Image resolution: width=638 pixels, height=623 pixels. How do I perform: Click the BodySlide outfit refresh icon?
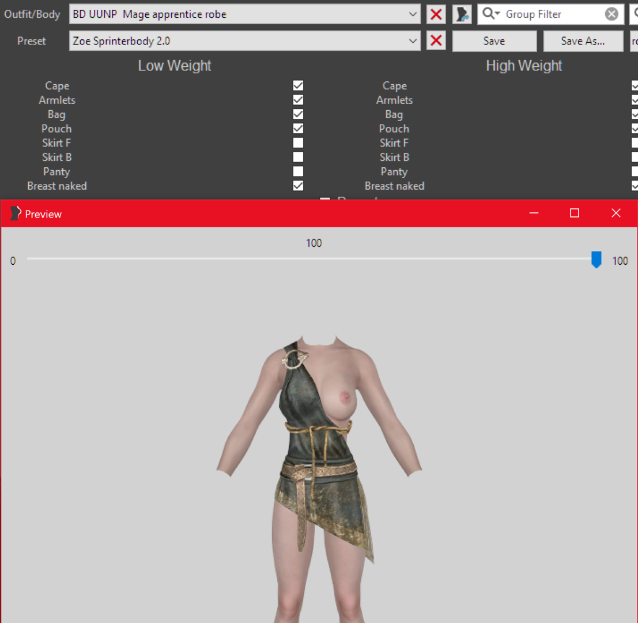(x=462, y=14)
